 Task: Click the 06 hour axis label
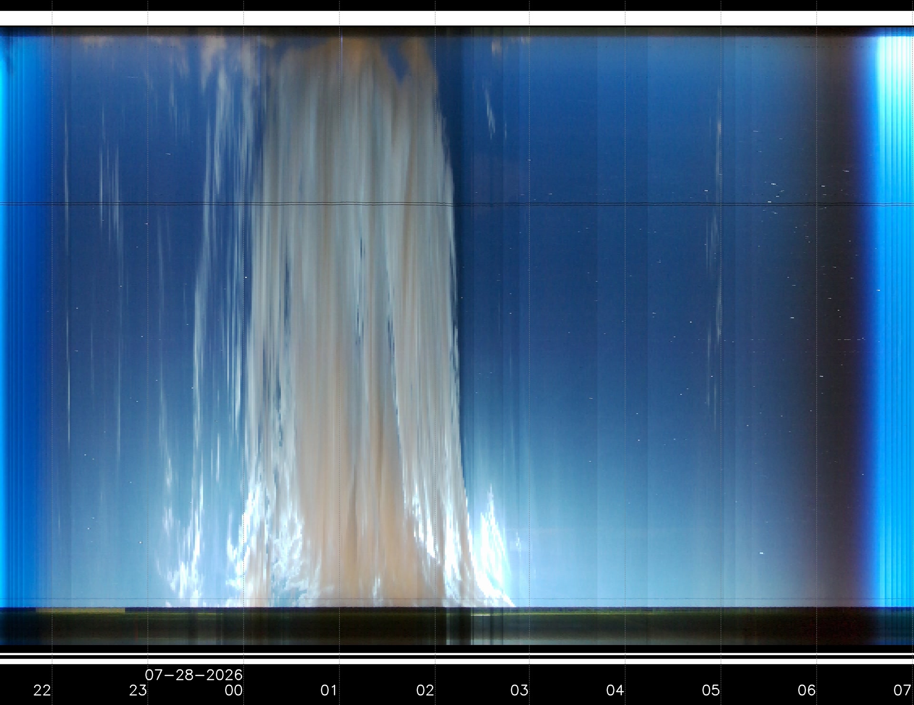point(807,690)
